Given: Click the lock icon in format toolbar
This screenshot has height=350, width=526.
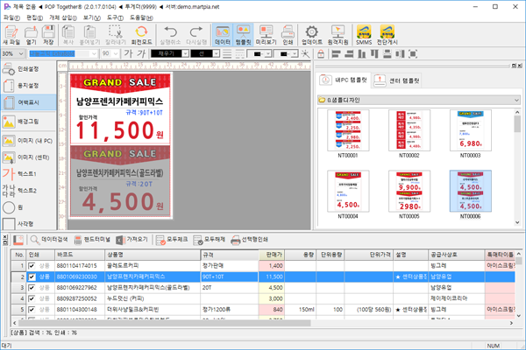Looking at the screenshot, I should pos(321,53).
